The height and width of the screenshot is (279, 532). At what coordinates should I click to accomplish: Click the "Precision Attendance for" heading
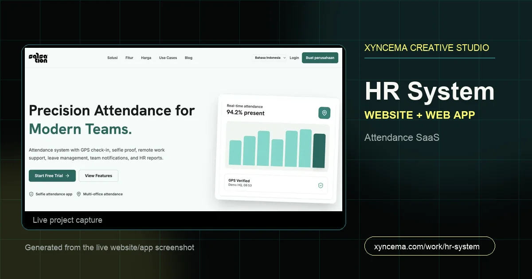tap(112, 110)
